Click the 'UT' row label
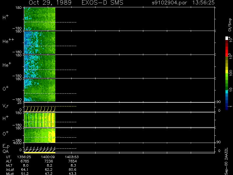 tap(8, 157)
